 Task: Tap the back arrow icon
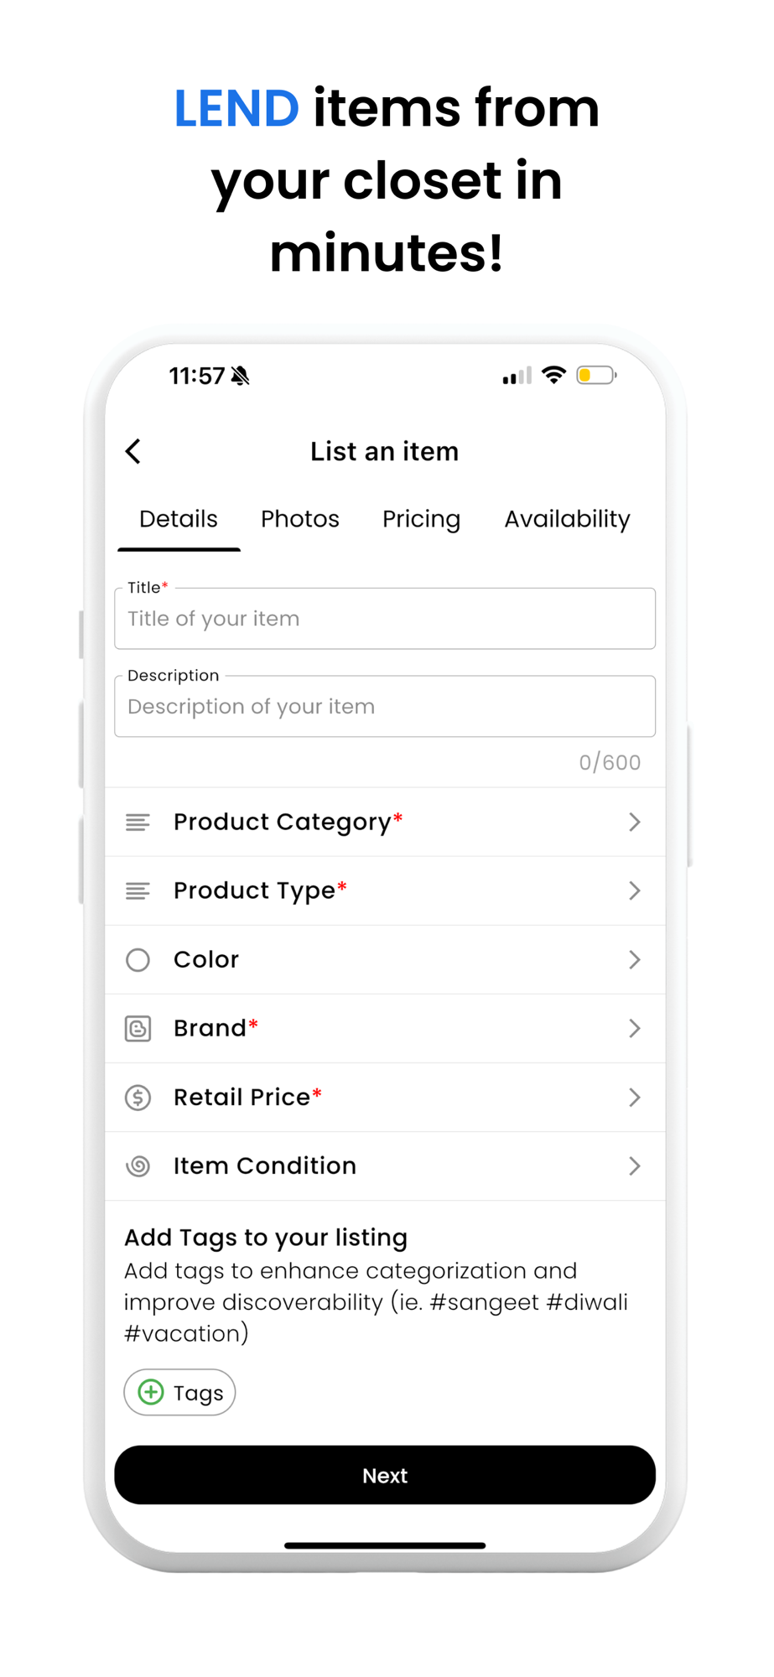pyautogui.click(x=133, y=451)
